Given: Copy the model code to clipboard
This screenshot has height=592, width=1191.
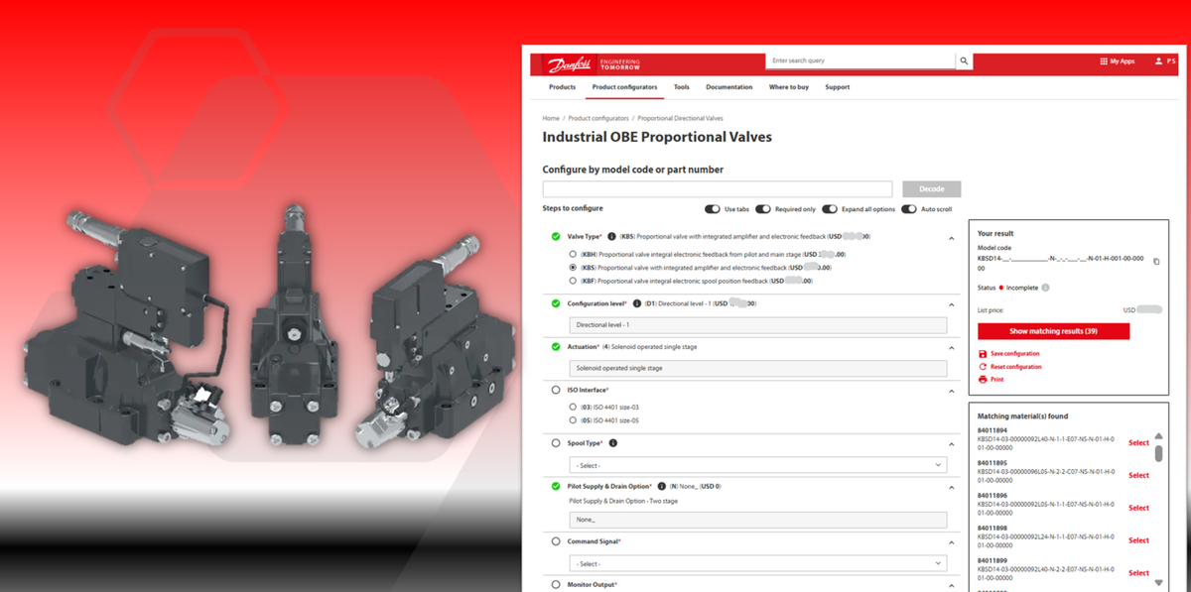Looking at the screenshot, I should click(1155, 262).
